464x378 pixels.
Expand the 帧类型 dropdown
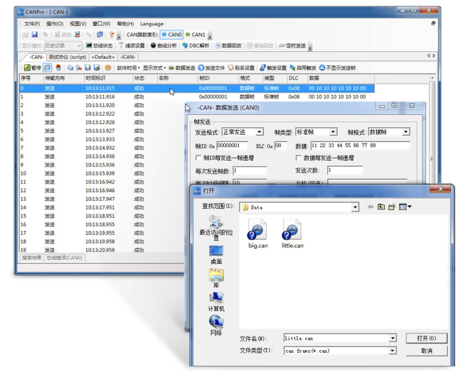(x=333, y=132)
